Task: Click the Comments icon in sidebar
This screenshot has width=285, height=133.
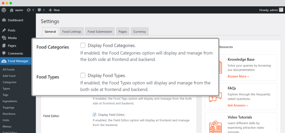Action: (x=4, y=54)
